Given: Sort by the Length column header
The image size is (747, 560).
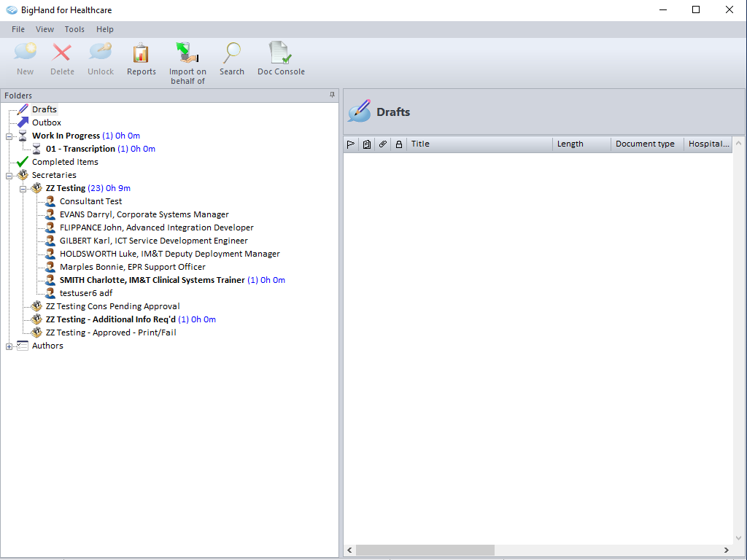Looking at the screenshot, I should coord(581,144).
